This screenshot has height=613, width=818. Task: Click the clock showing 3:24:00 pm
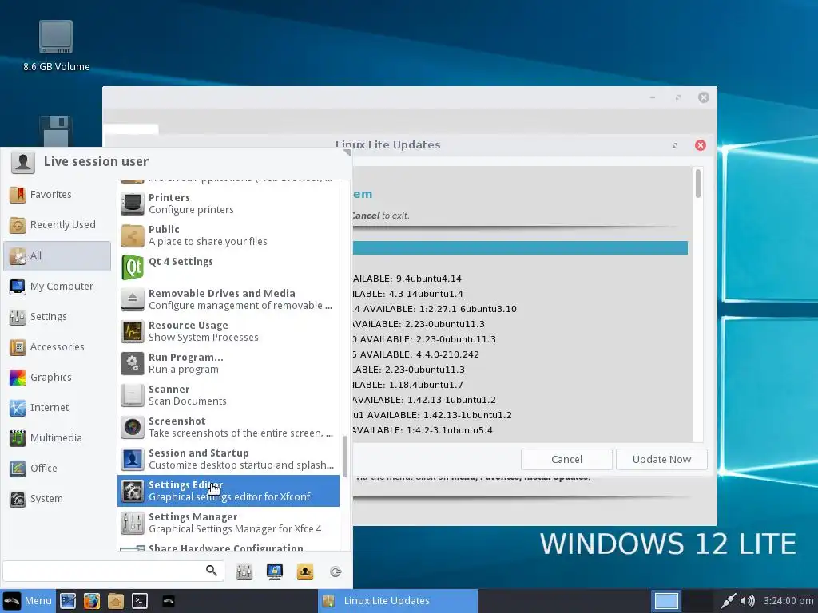click(788, 601)
